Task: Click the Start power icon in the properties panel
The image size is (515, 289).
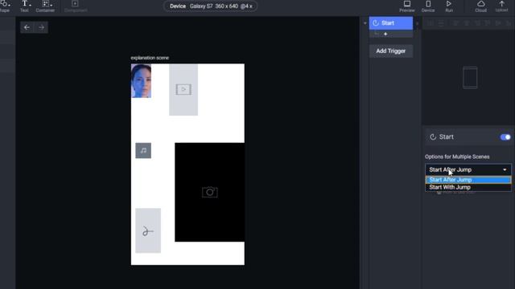Action: coord(433,137)
